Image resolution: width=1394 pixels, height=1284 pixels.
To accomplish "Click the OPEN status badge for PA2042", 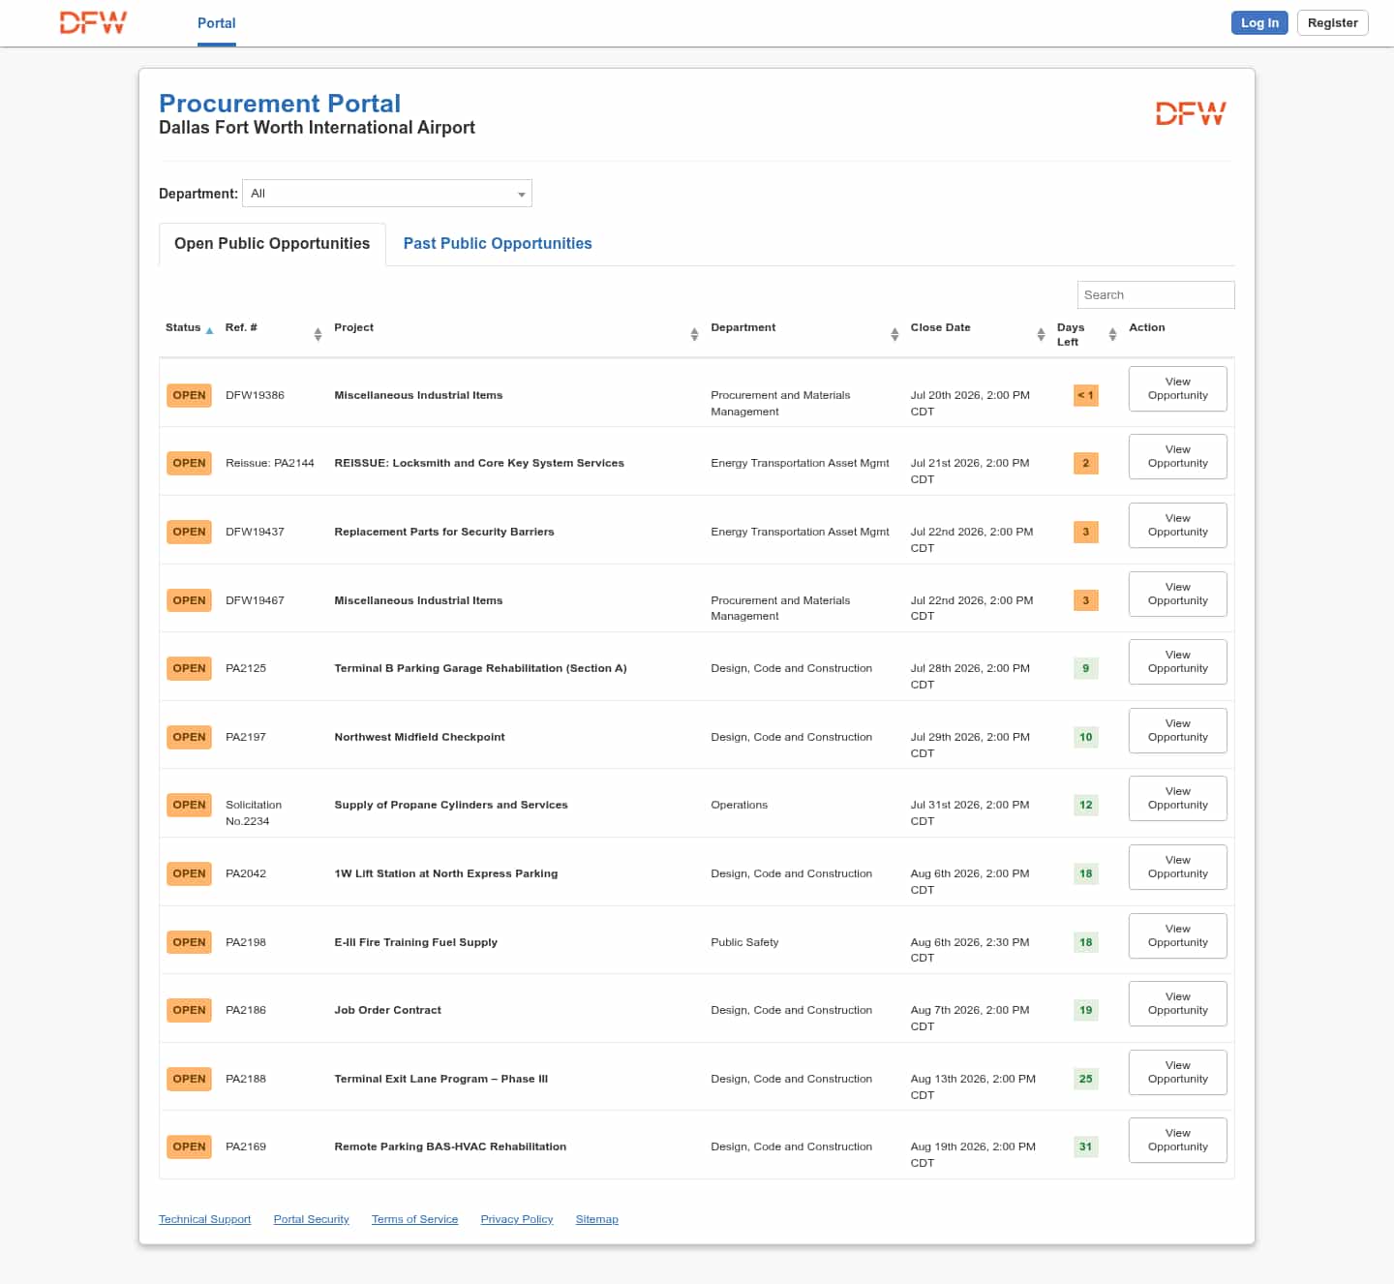I will pos(189,873).
